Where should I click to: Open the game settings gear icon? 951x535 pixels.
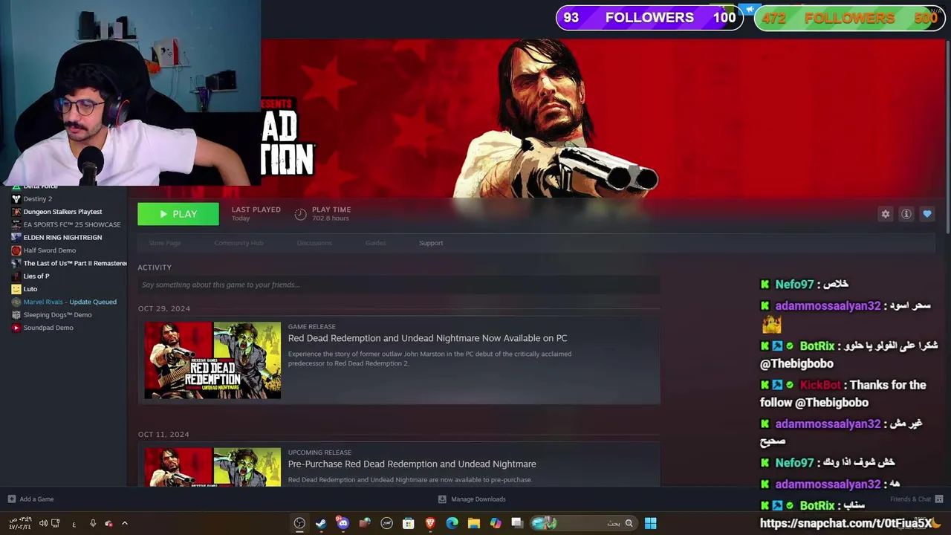pos(885,214)
